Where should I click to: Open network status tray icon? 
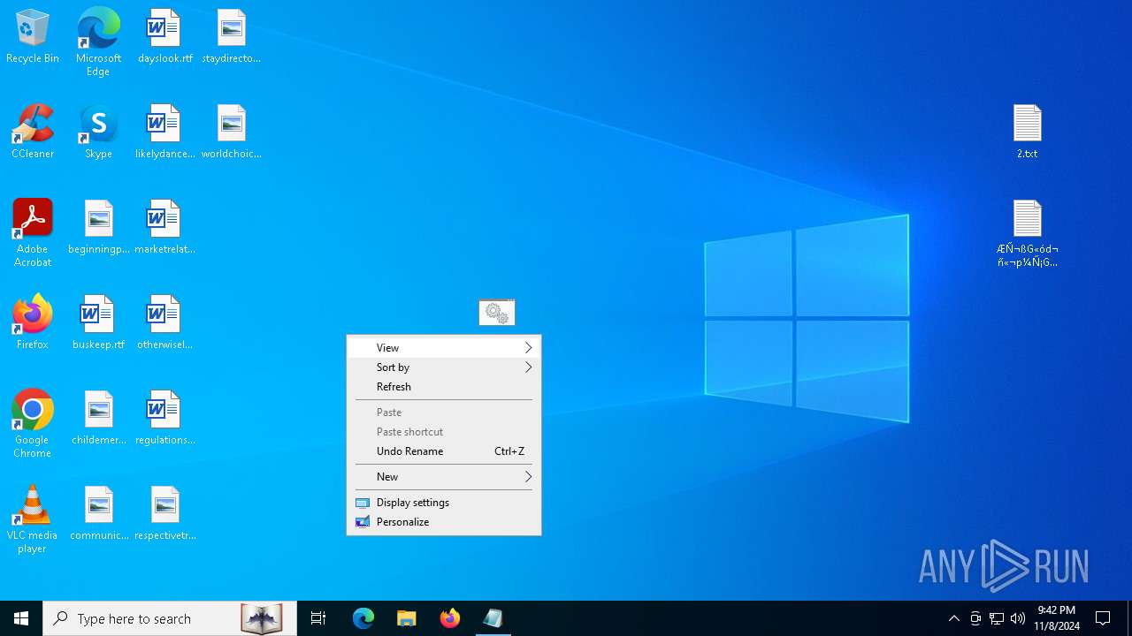tap(997, 618)
